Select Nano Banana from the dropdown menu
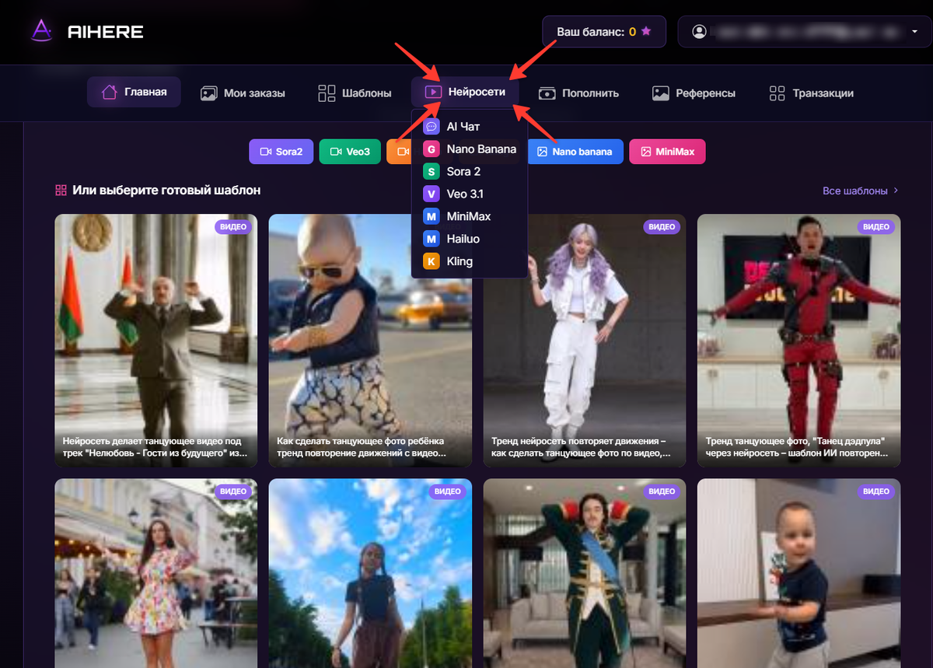 tap(470, 149)
